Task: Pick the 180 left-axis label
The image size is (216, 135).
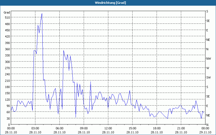Action: pos(8,87)
